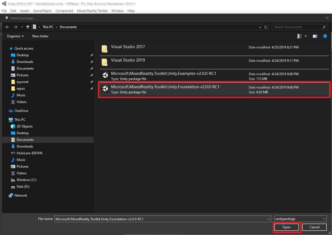Open the unitypackage file type dropdown

click(x=301, y=219)
